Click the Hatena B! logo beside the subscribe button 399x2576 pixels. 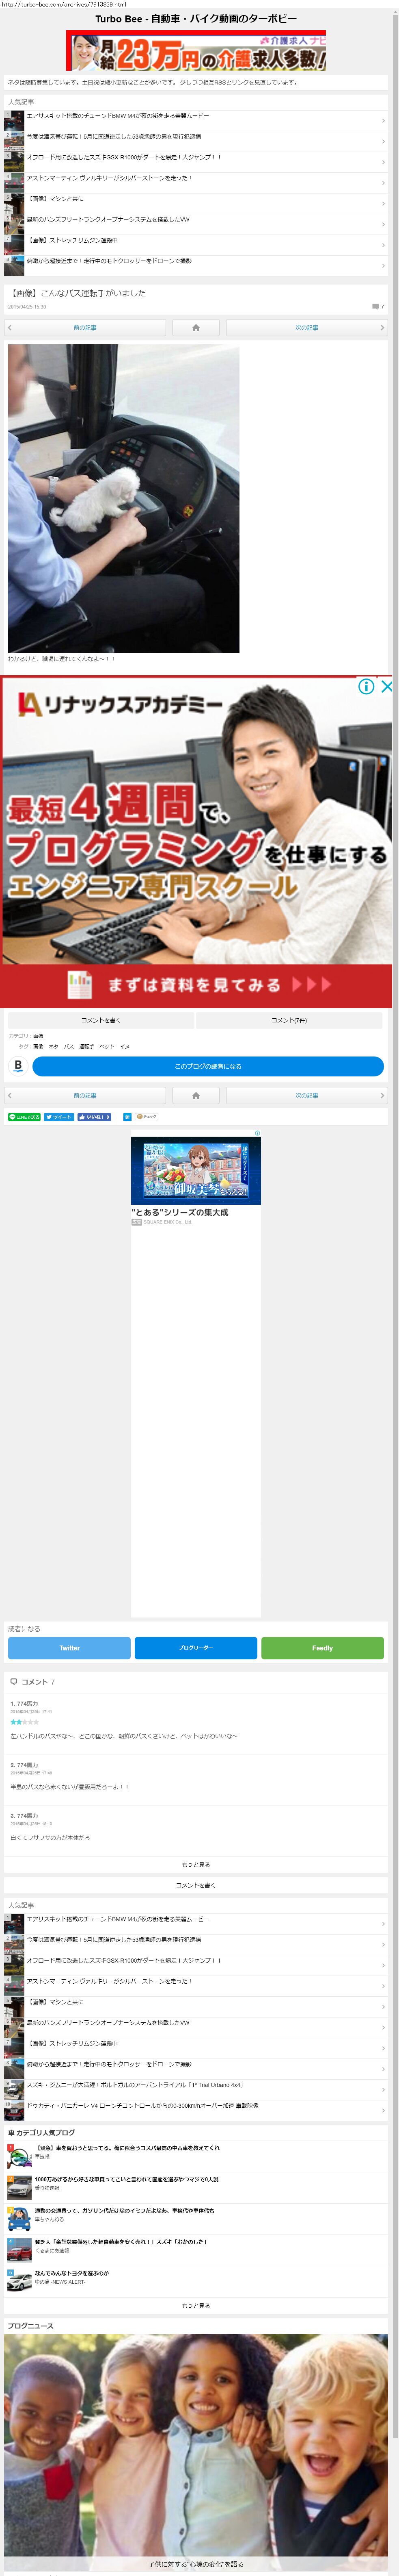pos(18,1066)
